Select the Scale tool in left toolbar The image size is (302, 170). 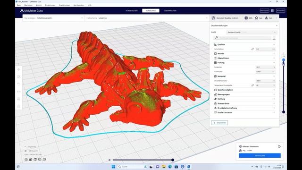[x=19, y=76]
